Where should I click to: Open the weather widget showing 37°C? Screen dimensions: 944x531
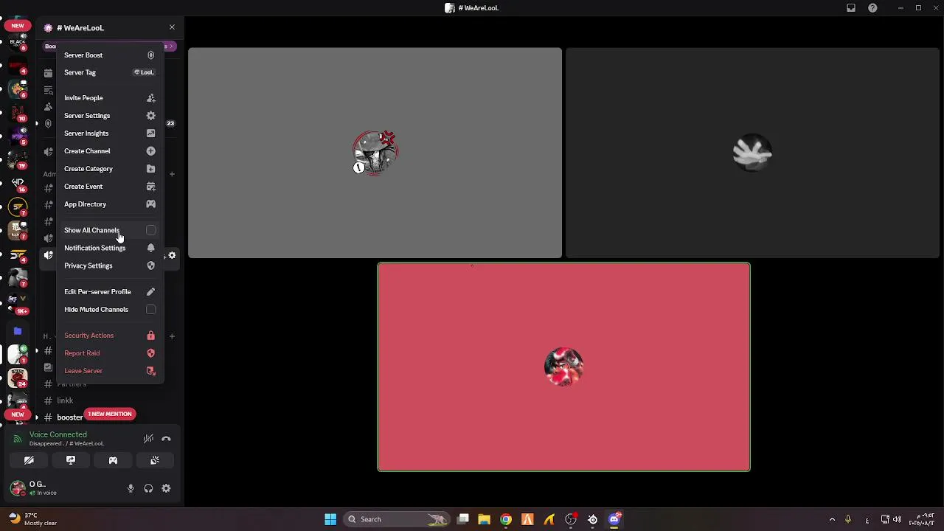[x=31, y=519]
